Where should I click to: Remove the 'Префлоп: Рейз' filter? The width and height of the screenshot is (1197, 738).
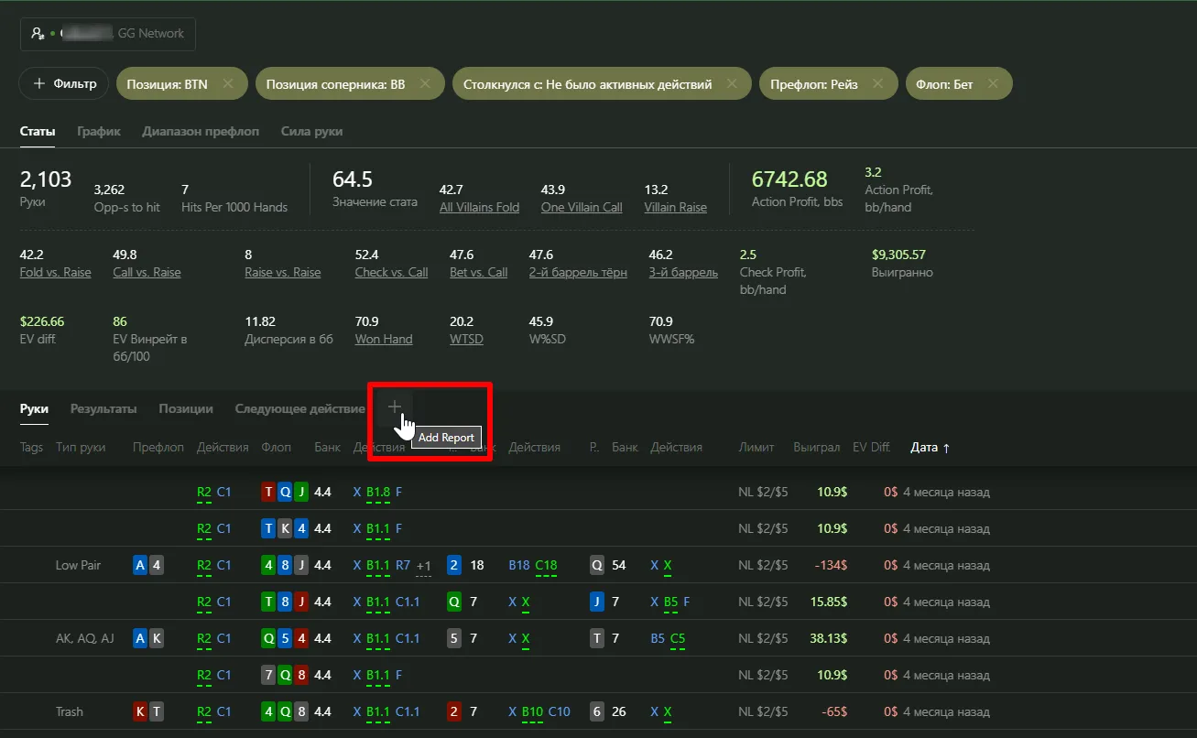pyautogui.click(x=877, y=84)
